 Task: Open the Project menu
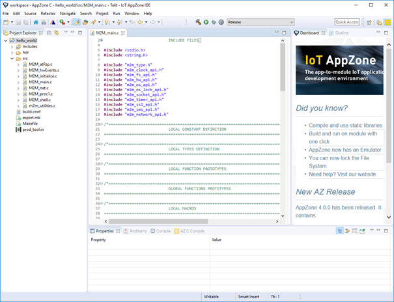(102, 14)
